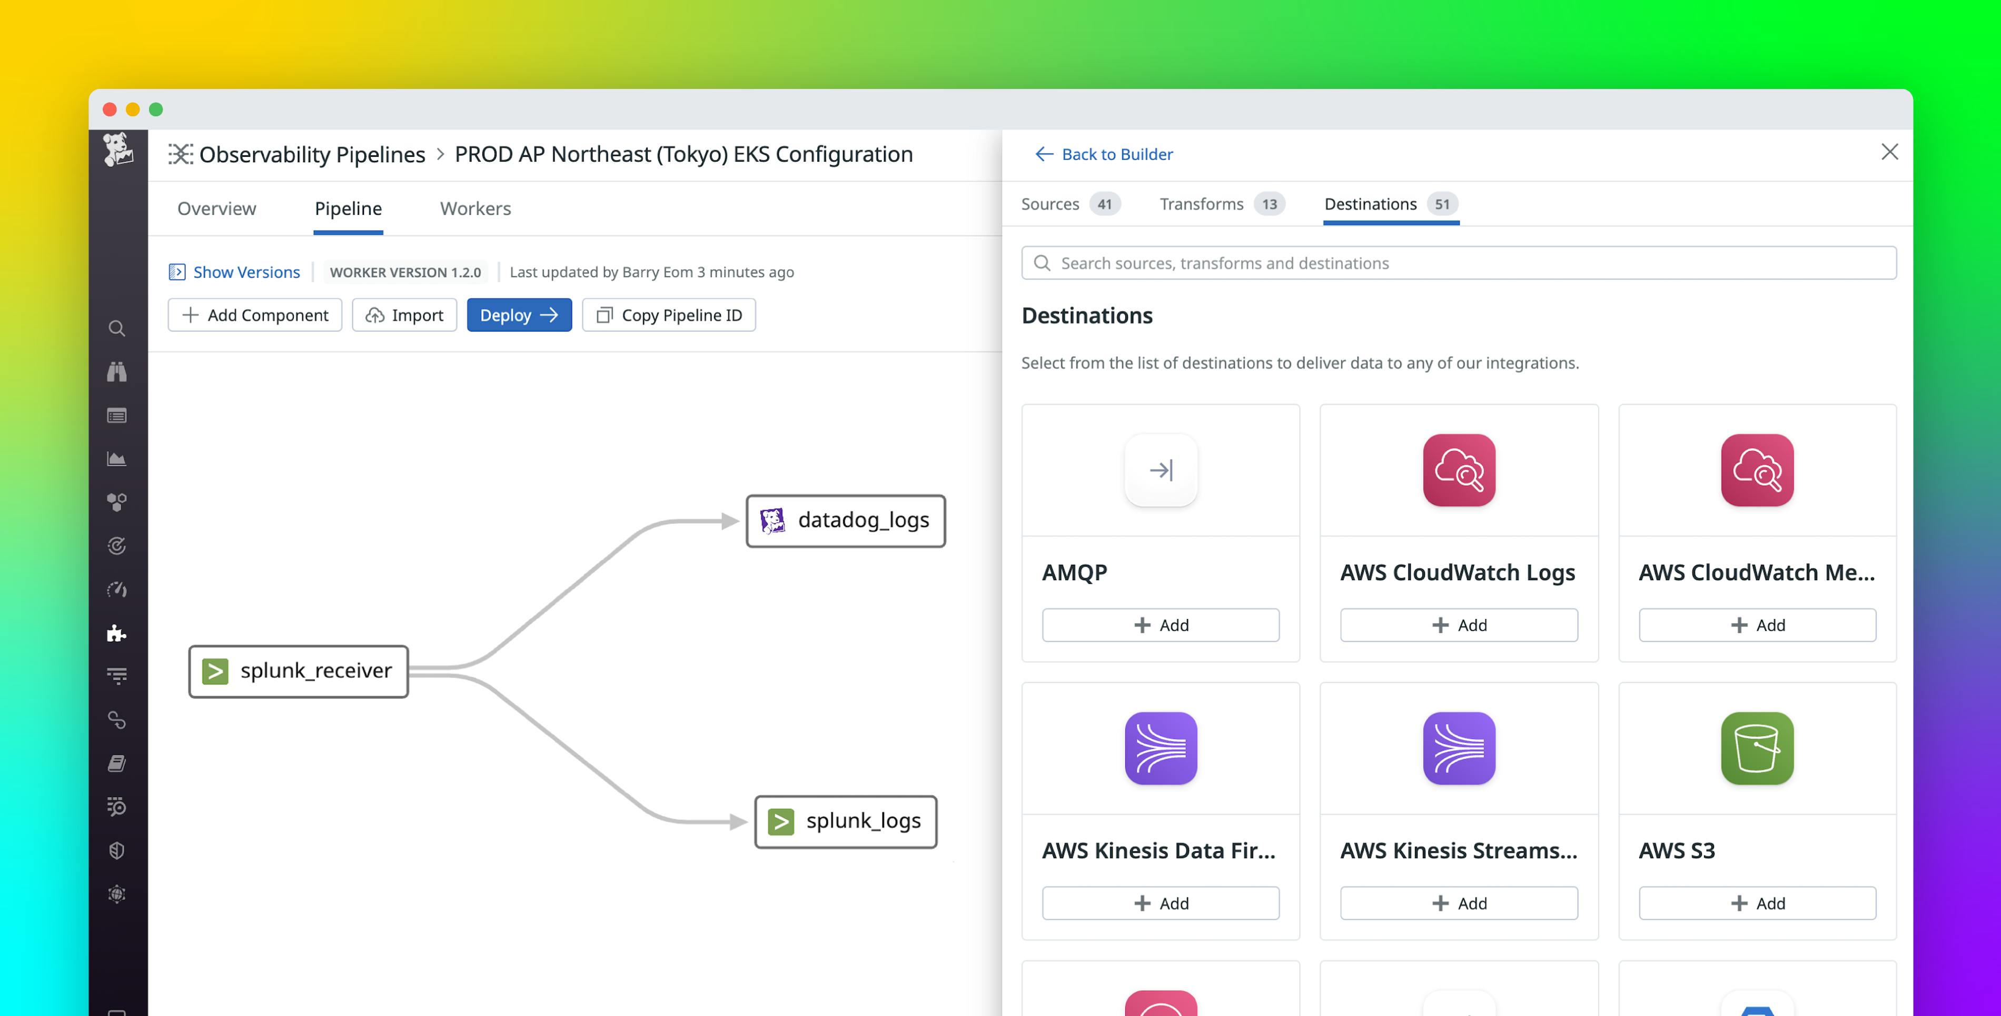Select the Security shield icon in the sidebar
Screen dimensions: 2001x1016
[x=117, y=850]
